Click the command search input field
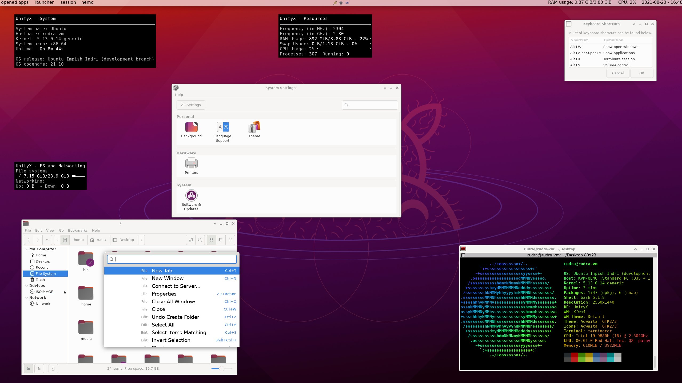Viewport: 682px width, 383px height. (172, 259)
